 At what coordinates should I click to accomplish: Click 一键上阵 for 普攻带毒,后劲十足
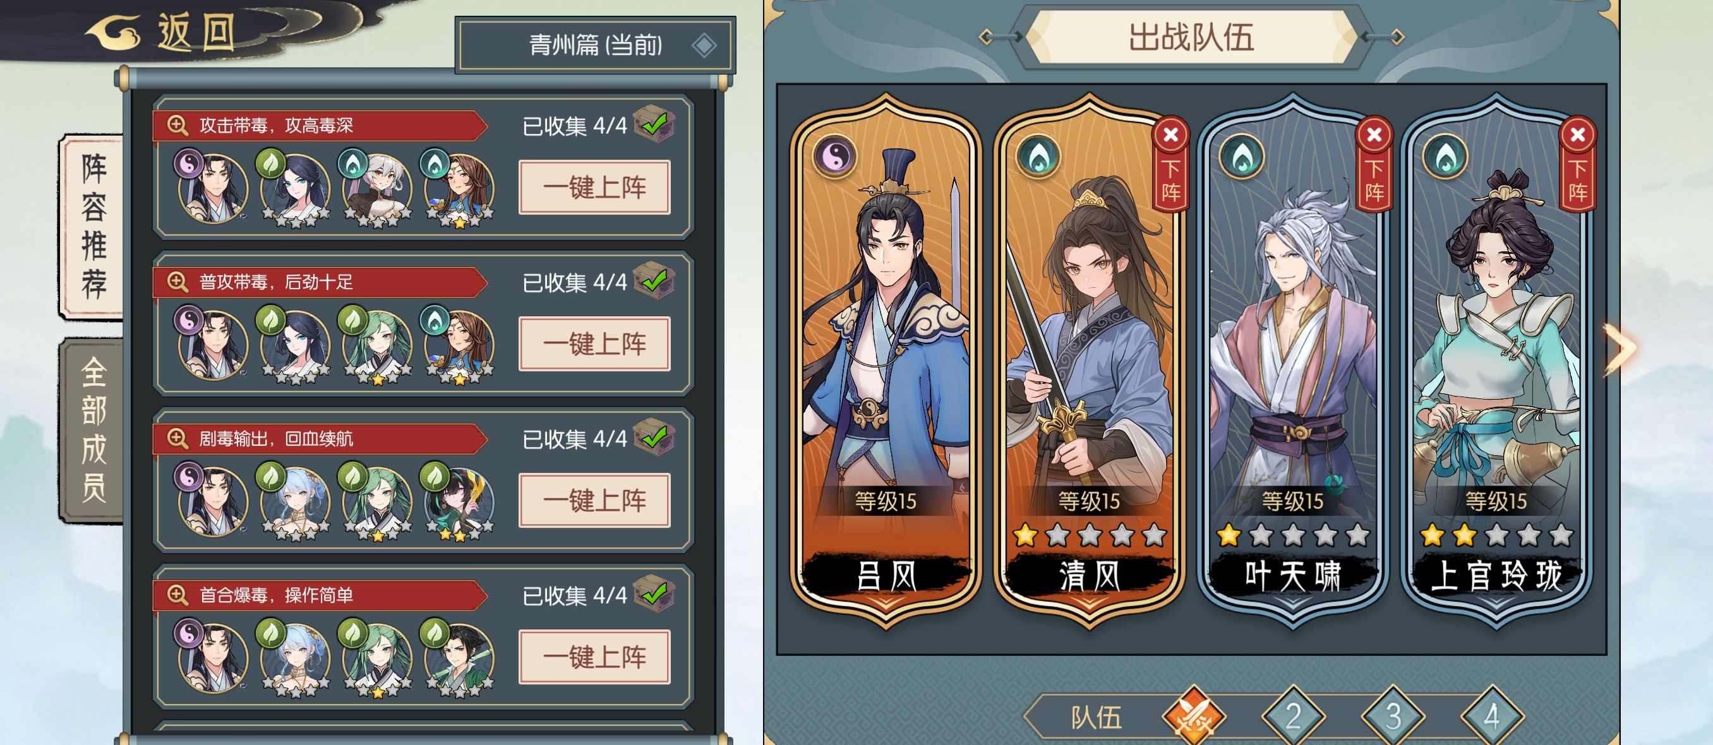594,344
